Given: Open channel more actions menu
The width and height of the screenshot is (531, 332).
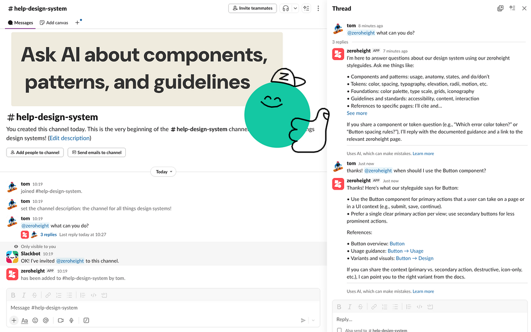Looking at the screenshot, I should (318, 8).
